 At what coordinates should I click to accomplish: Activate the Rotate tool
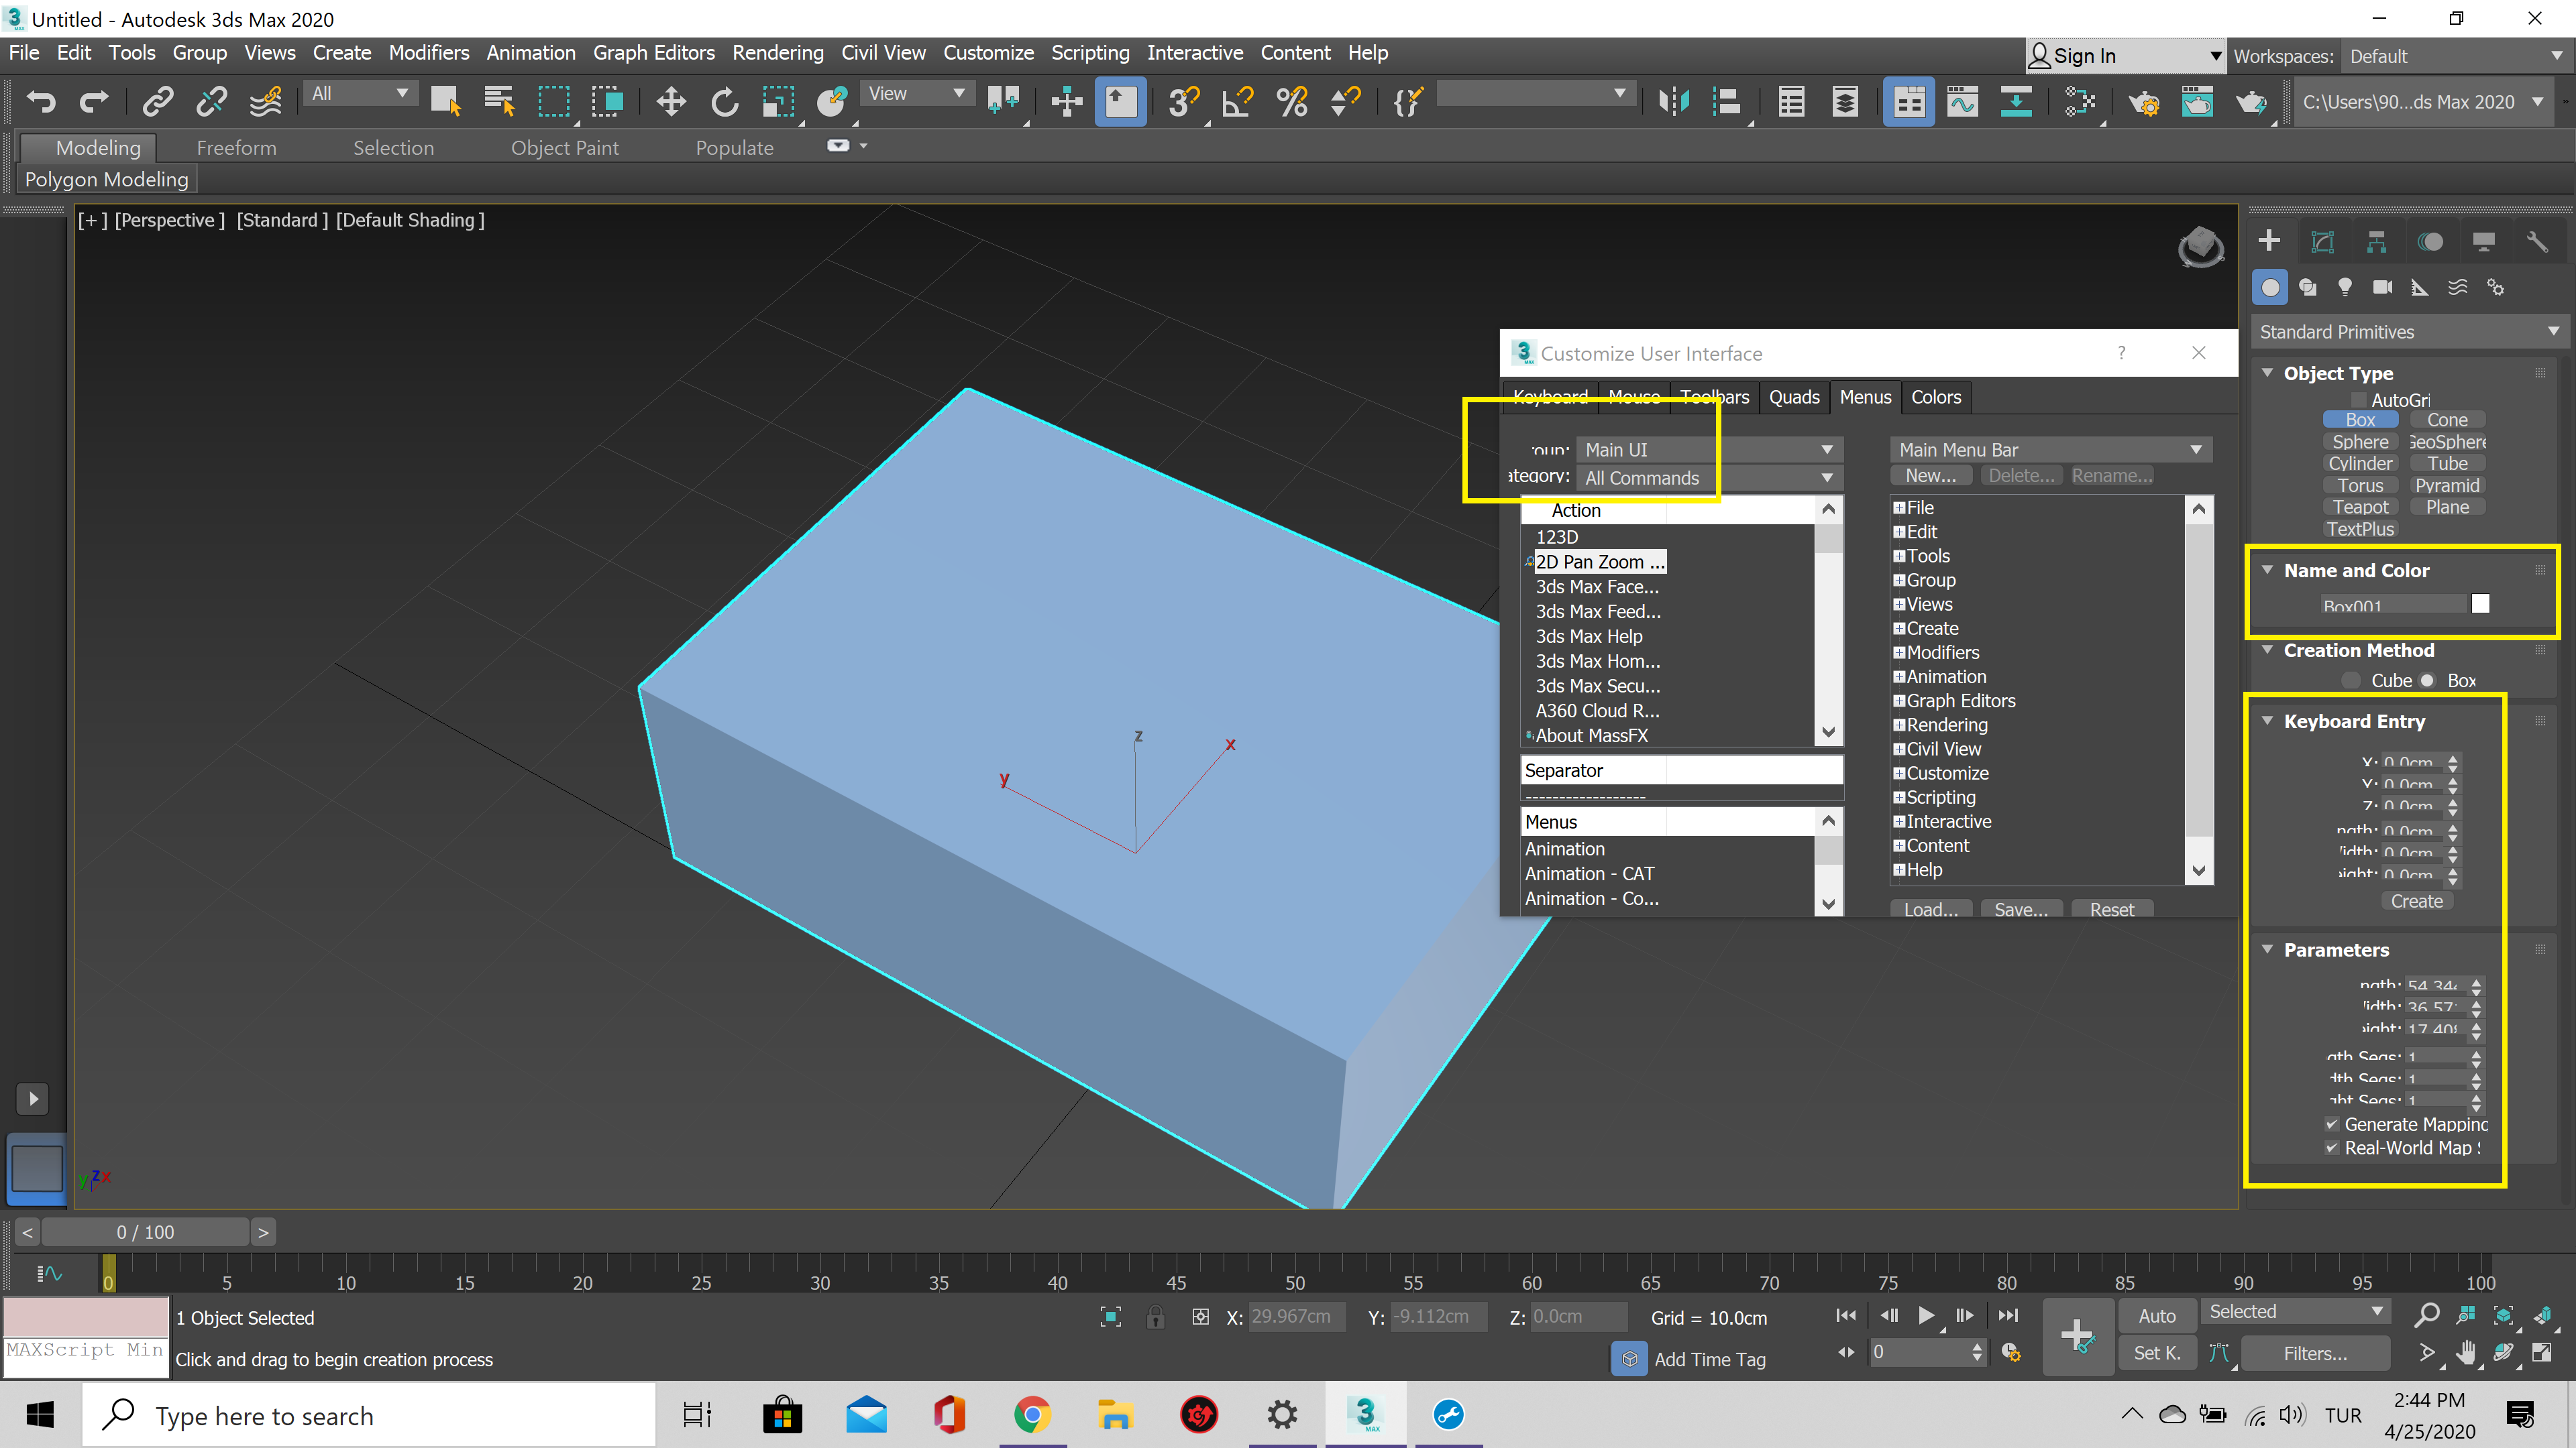click(724, 101)
